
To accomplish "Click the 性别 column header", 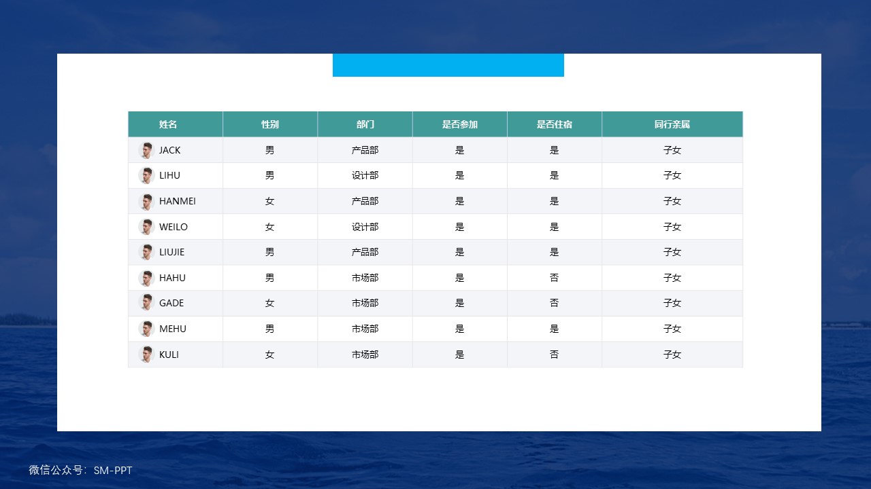I will 270,124.
